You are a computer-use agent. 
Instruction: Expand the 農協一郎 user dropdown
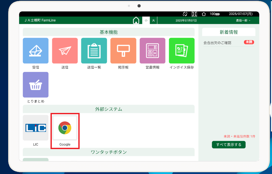[x=243, y=20]
